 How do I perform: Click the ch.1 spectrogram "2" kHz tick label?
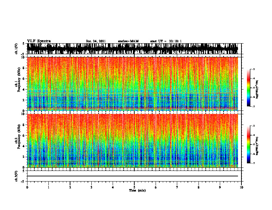pyautogui.click(x=24, y=100)
